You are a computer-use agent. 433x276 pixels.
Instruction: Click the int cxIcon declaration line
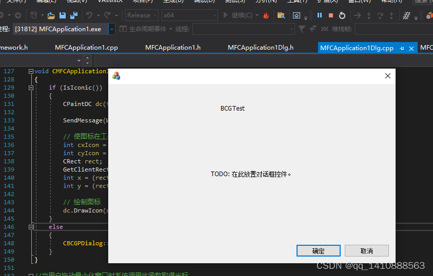click(85, 145)
